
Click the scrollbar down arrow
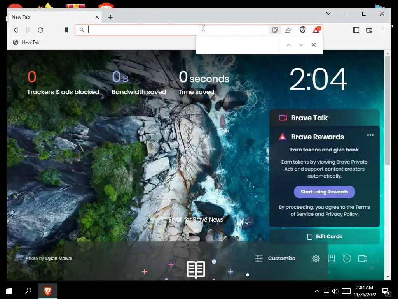(x=388, y=277)
